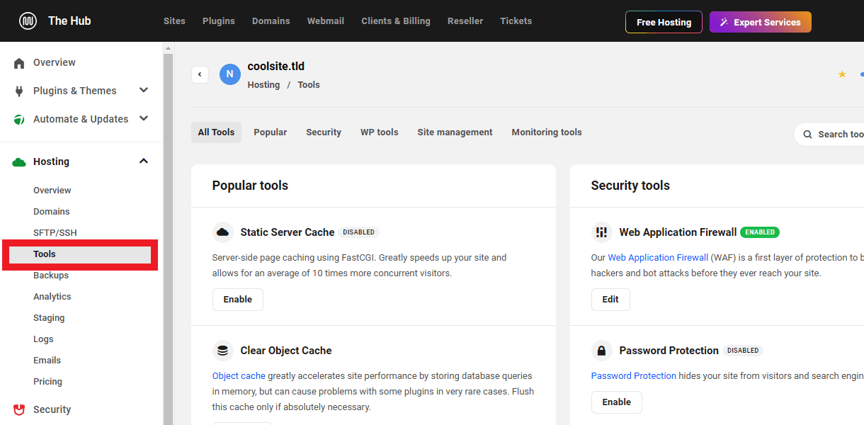Image resolution: width=864 pixels, height=425 pixels.
Task: Click the Free Hosting button
Action: pyautogui.click(x=664, y=22)
